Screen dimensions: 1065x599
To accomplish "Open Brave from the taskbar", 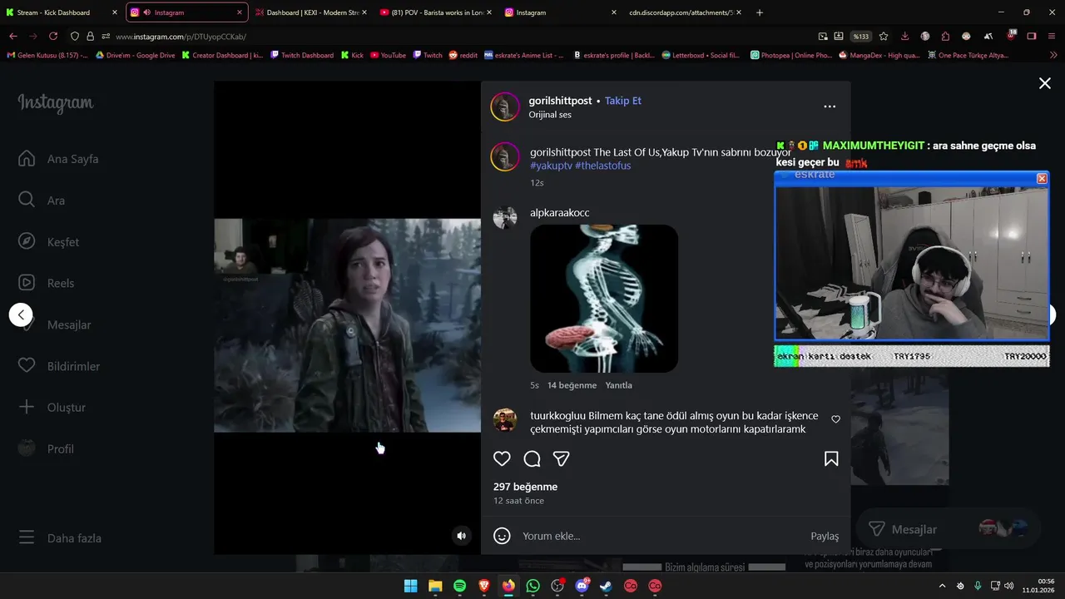I will pyautogui.click(x=484, y=586).
